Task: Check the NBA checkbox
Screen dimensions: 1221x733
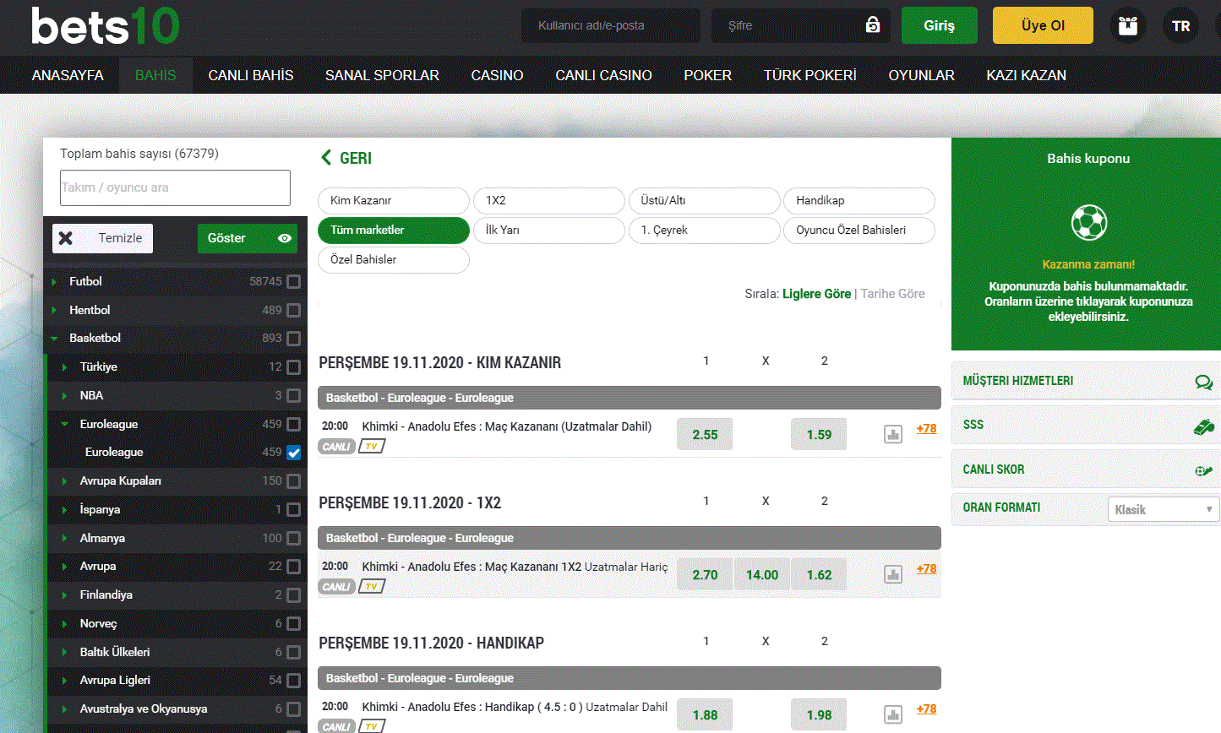Action: 293,396
